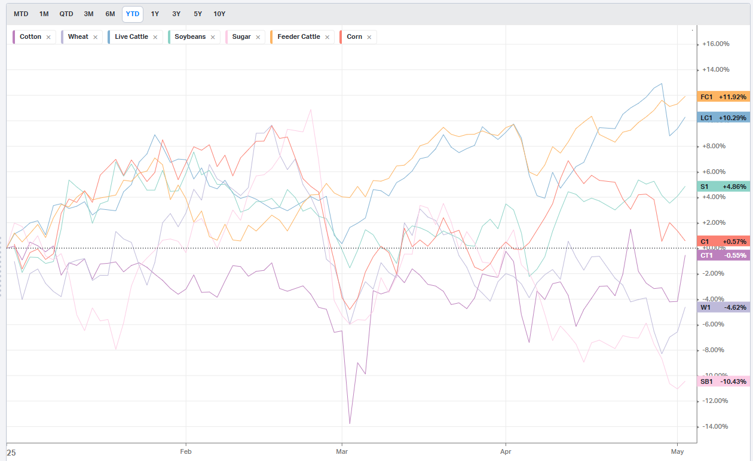Click the -2.00% axis label
This screenshot has width=753, height=461.
tap(714, 273)
